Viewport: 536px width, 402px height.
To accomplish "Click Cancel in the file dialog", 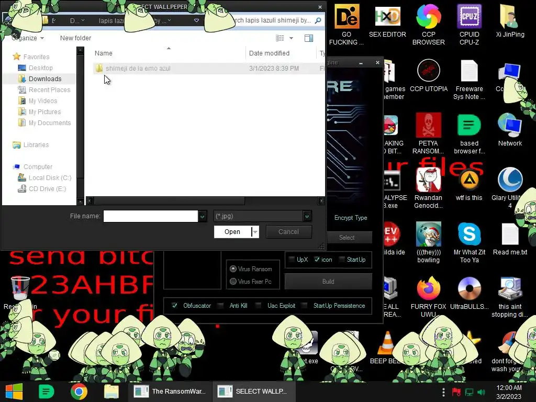I will click(x=288, y=232).
